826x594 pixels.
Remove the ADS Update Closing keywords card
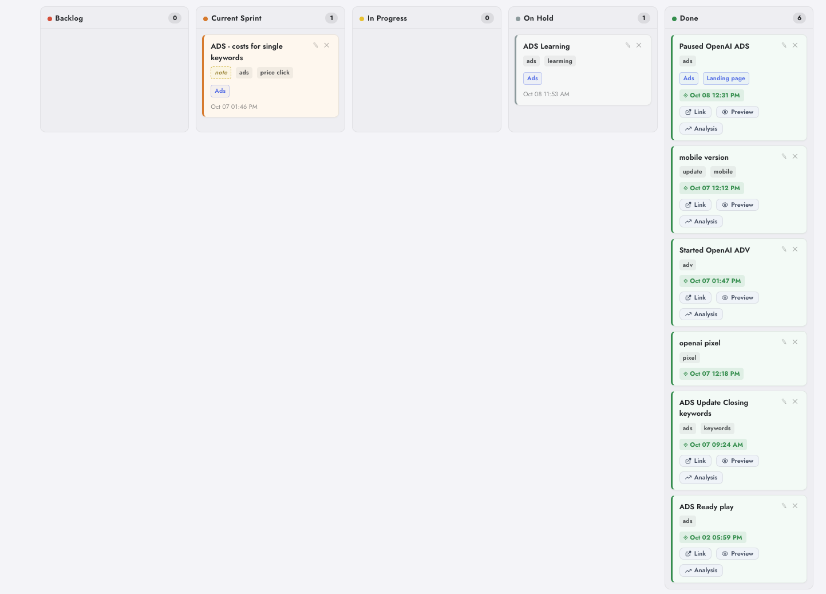click(795, 402)
